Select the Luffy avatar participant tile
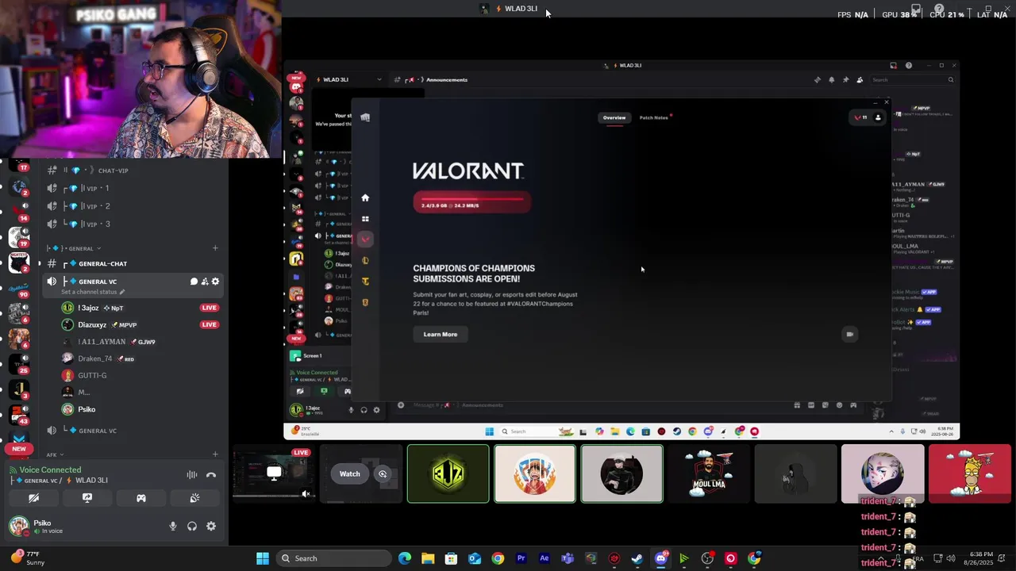The height and width of the screenshot is (571, 1016). [535, 473]
